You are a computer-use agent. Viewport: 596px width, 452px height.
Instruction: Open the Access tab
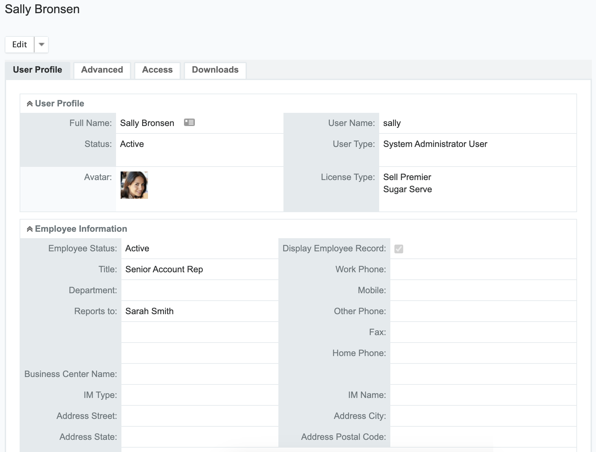point(157,70)
